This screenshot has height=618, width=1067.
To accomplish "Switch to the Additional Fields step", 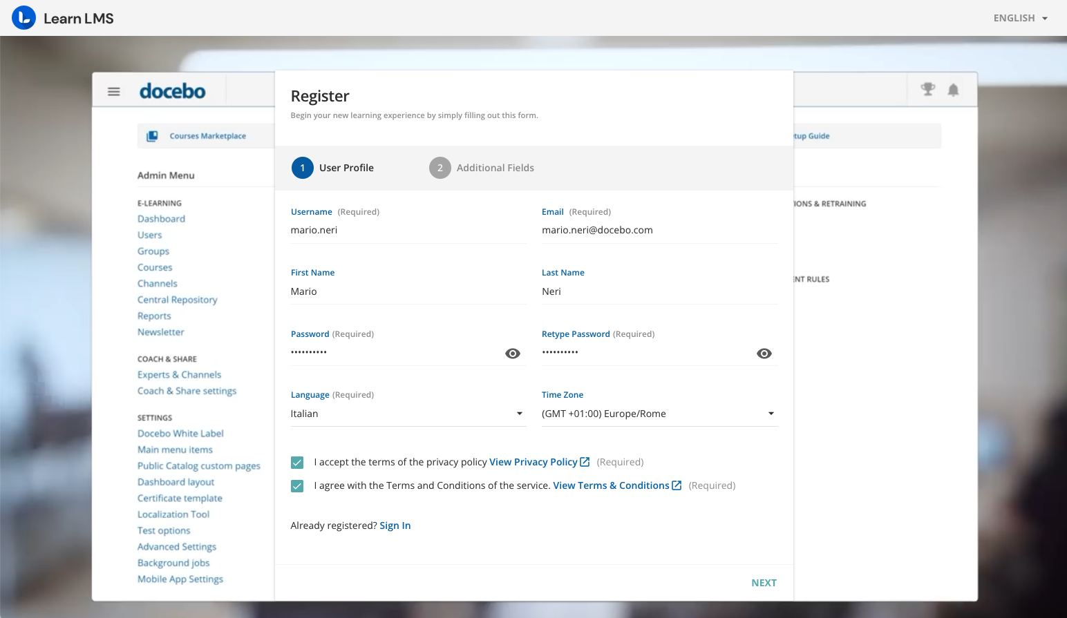I will [x=482, y=168].
